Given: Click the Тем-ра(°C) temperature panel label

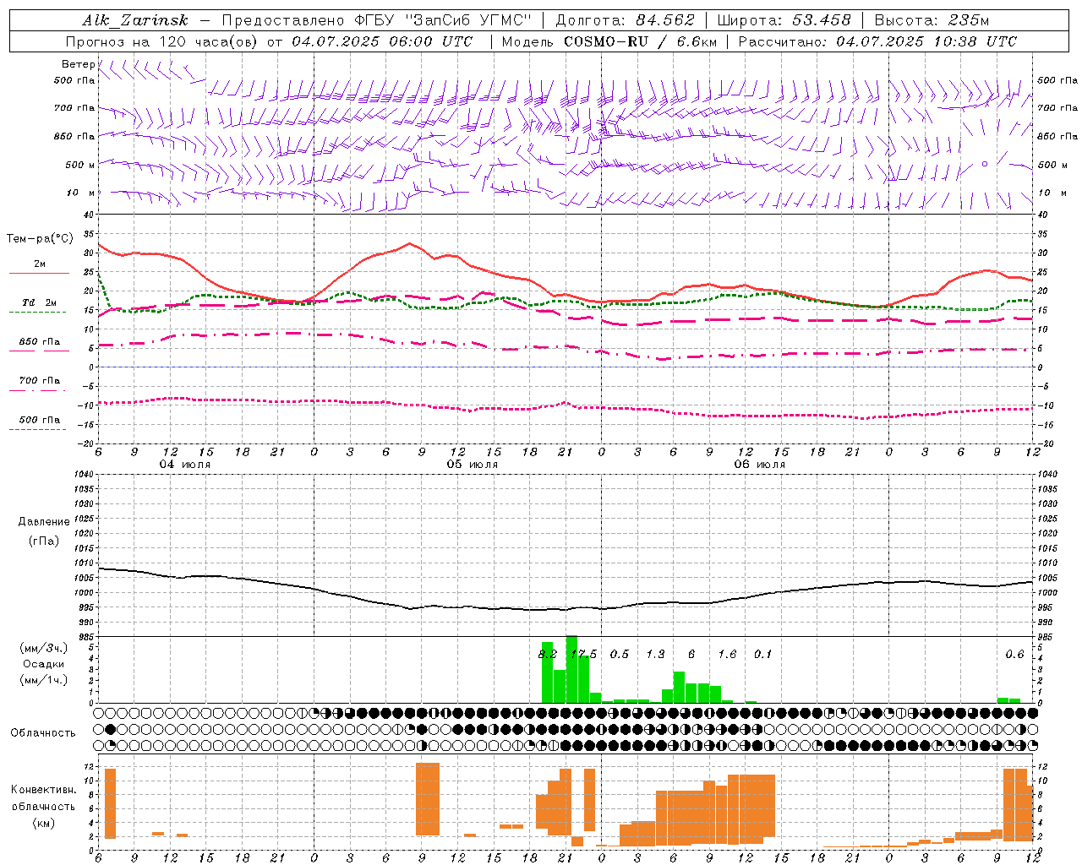Looking at the screenshot, I should pos(40,239).
